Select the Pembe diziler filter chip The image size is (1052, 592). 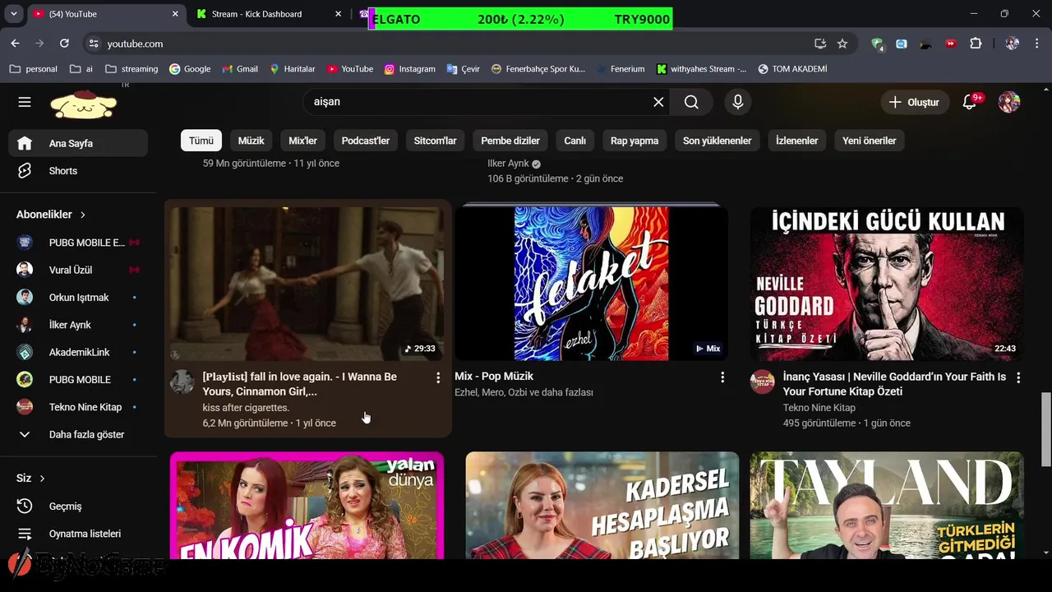pos(510,141)
